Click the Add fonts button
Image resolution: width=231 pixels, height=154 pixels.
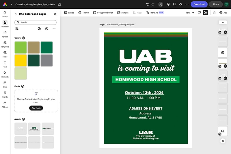click(x=36, y=108)
